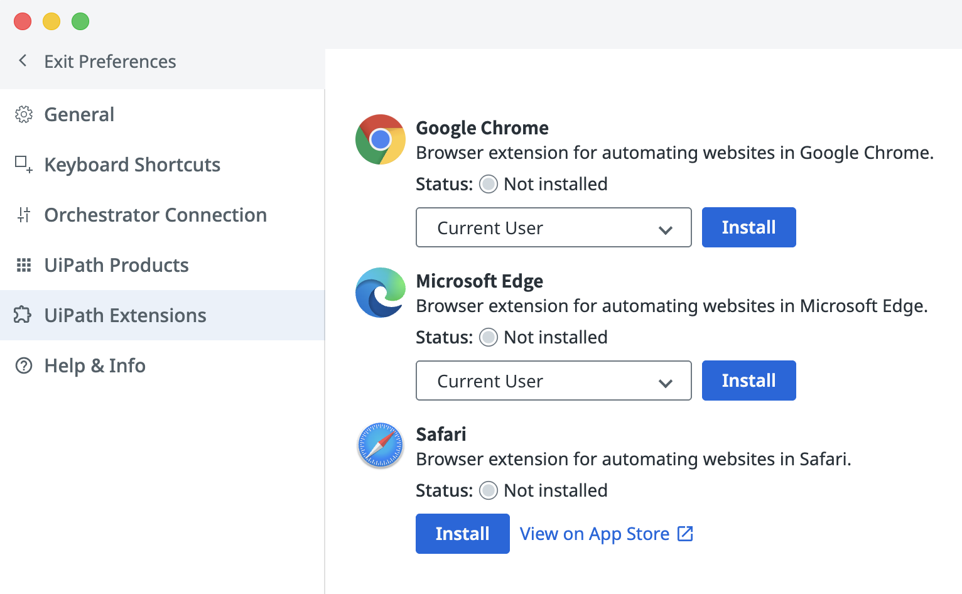Click the Safari status indicator circle
Viewport: 962px width, 594px height.
(x=489, y=490)
